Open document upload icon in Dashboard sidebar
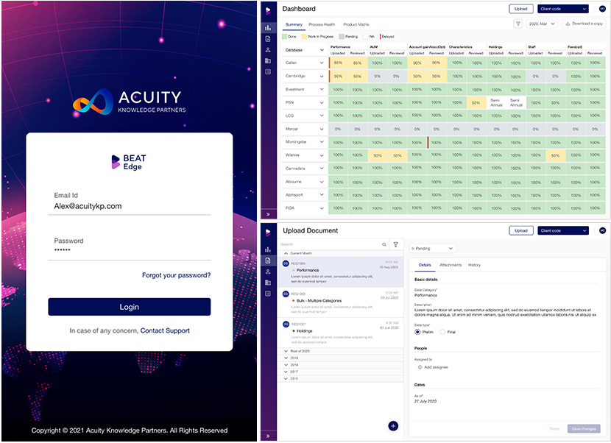 tap(268, 39)
